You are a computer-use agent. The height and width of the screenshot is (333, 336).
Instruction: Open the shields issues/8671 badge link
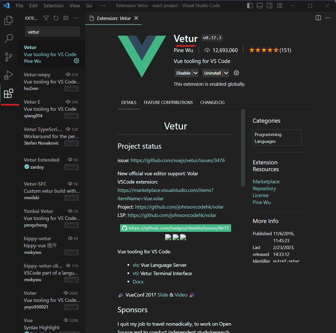tap(175, 228)
